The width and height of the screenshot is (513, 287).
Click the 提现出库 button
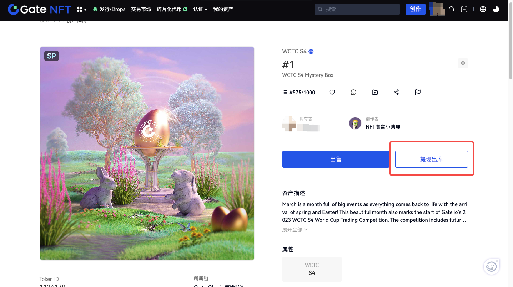(431, 159)
